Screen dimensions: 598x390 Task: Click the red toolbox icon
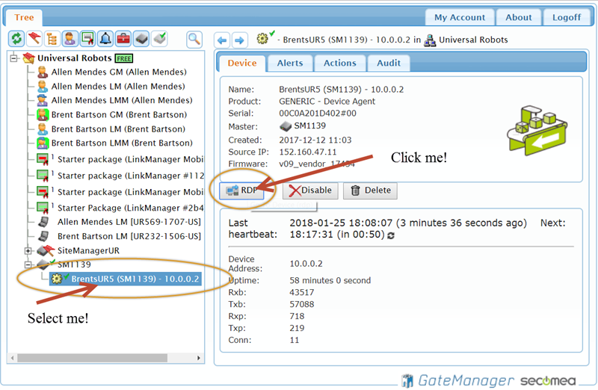pyautogui.click(x=123, y=39)
